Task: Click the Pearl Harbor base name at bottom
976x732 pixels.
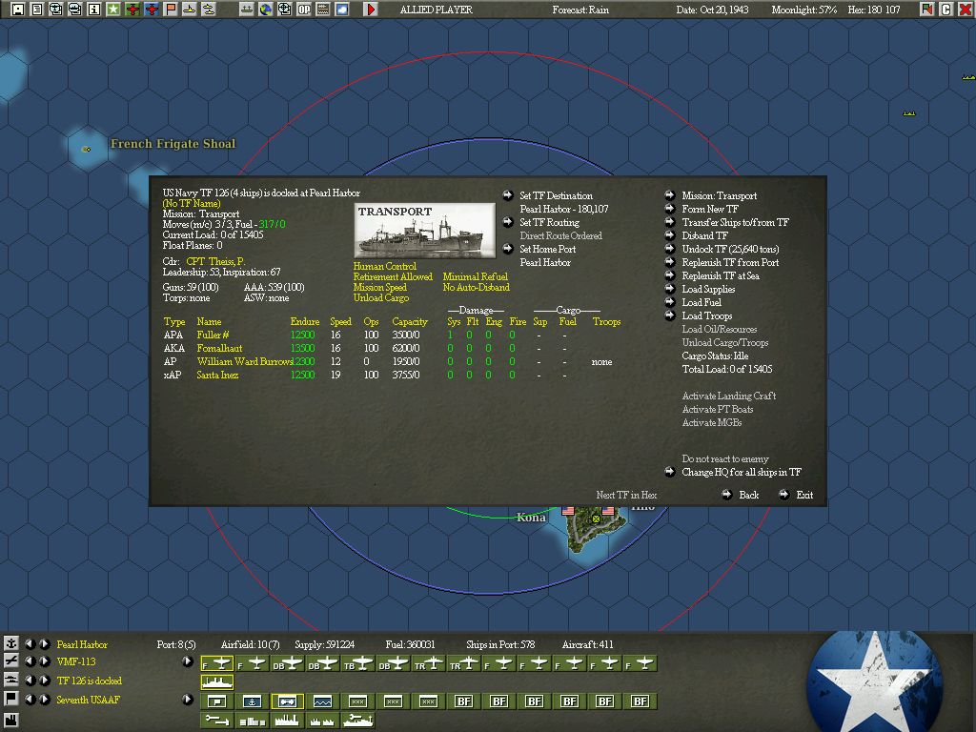Action: click(x=82, y=644)
